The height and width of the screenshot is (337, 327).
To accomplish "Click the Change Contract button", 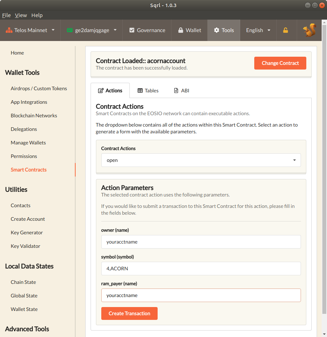I will [x=280, y=63].
